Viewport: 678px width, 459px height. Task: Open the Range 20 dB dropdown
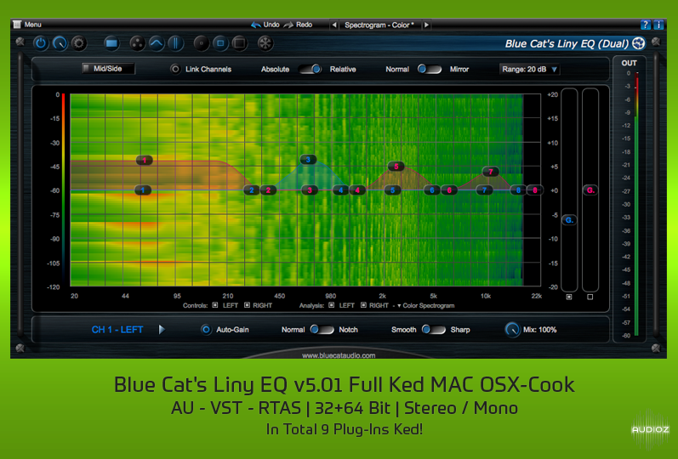coord(529,70)
